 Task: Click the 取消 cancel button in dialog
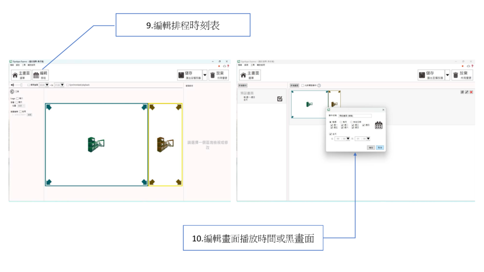point(380,147)
